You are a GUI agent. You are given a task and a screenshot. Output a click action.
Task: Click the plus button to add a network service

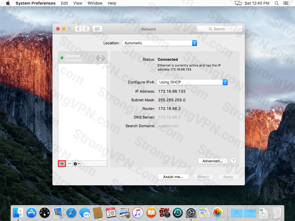click(x=62, y=163)
